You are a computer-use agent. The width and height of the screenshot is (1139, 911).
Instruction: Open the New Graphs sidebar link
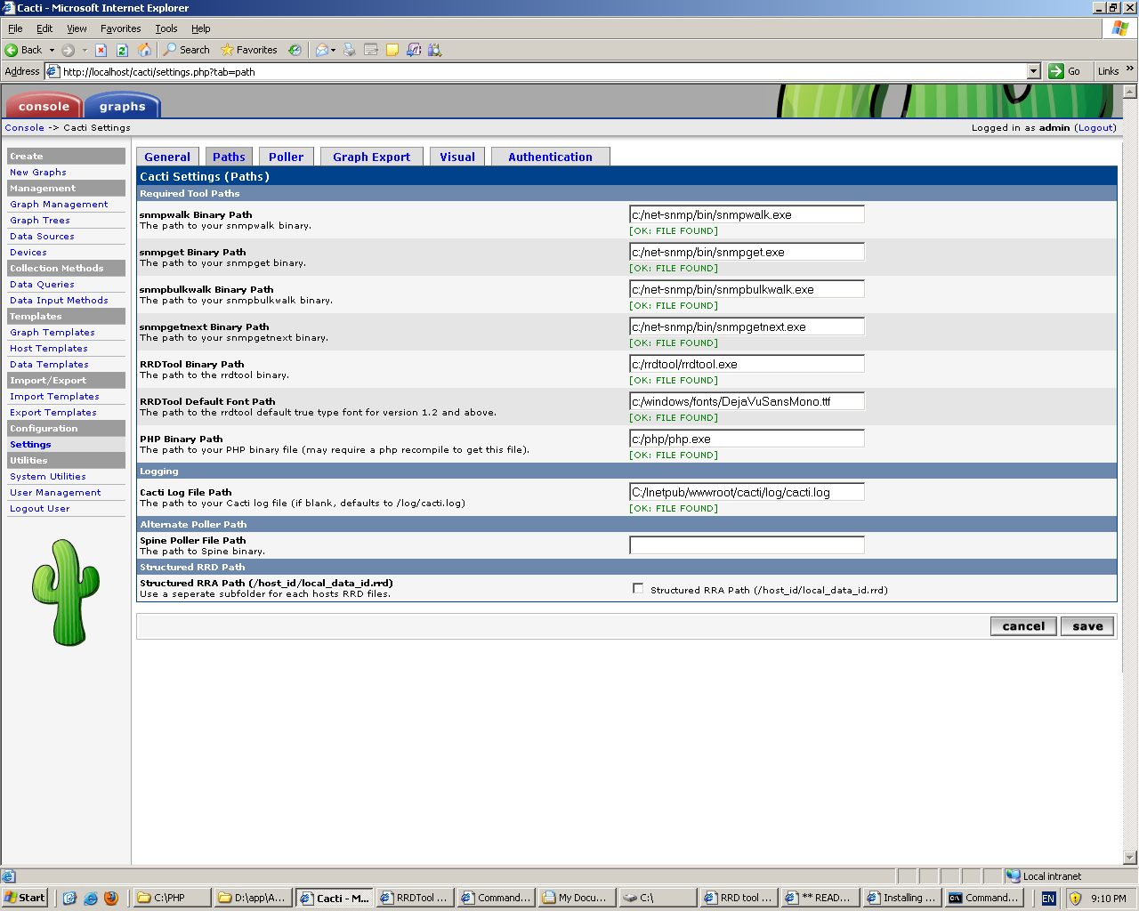click(38, 172)
